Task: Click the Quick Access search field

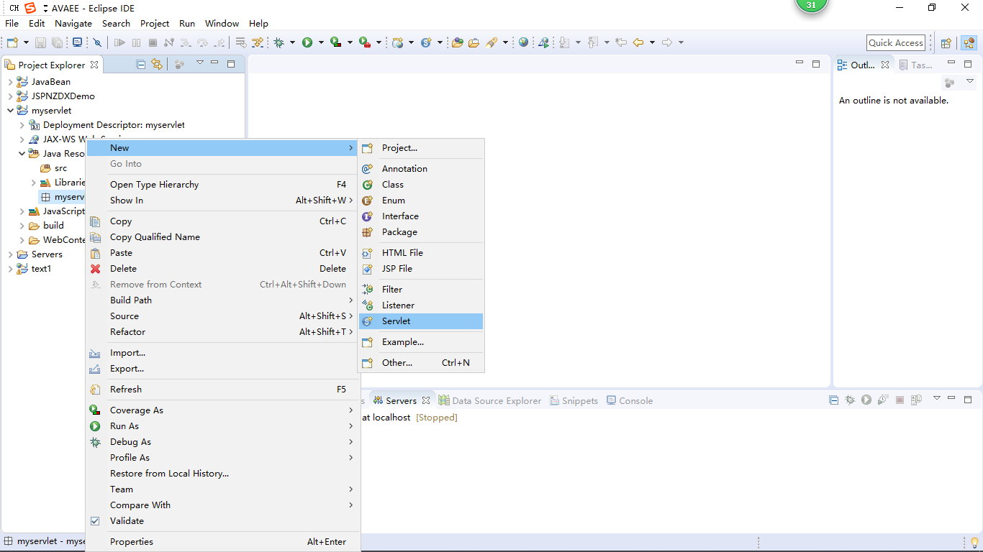Action: pos(895,43)
